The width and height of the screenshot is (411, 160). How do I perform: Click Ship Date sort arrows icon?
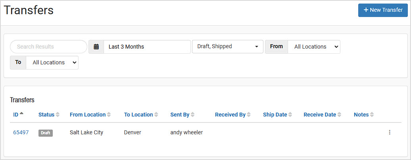click(x=290, y=115)
